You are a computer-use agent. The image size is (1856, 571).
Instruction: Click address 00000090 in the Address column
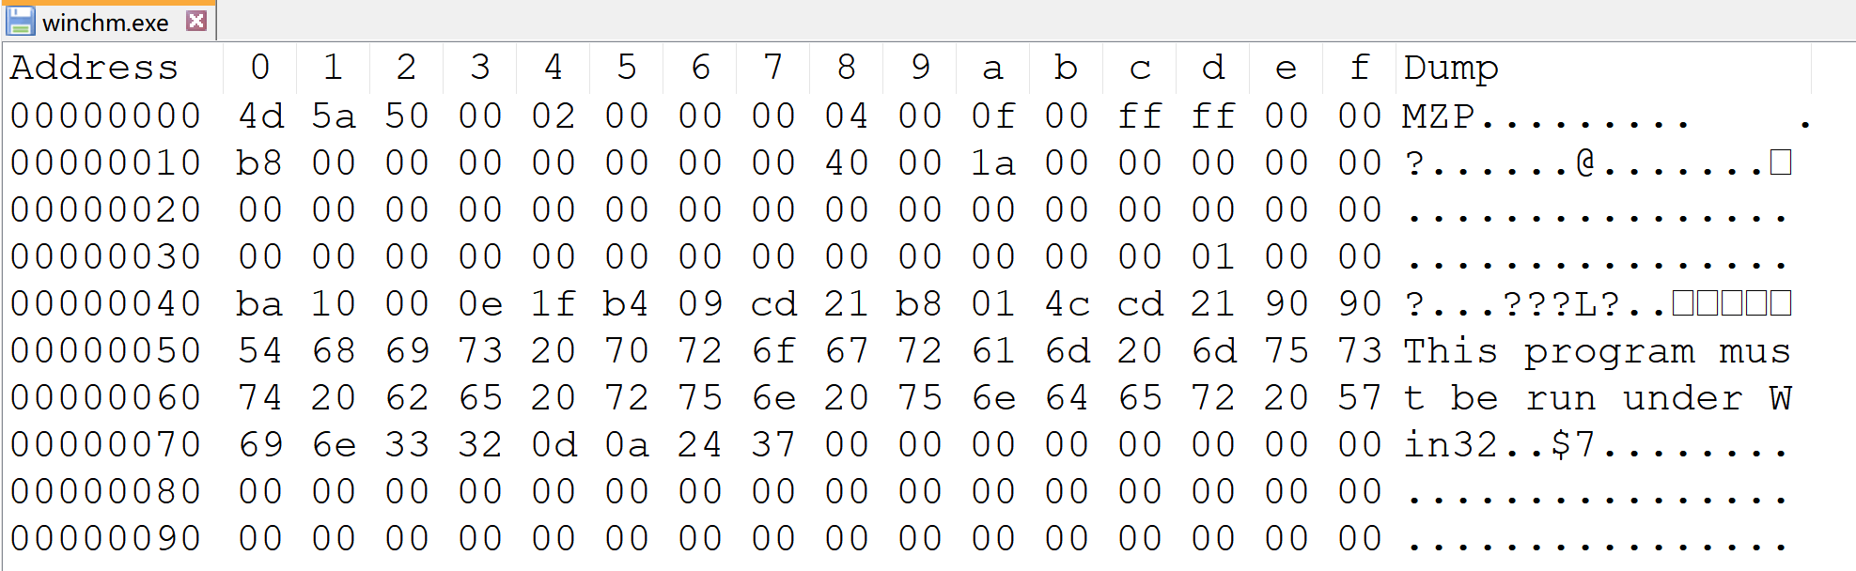[105, 538]
